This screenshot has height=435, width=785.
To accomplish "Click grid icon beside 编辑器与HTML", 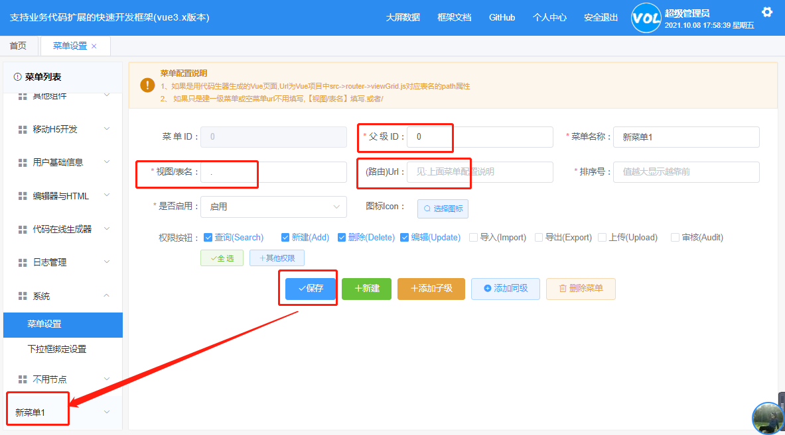I will [x=23, y=196].
